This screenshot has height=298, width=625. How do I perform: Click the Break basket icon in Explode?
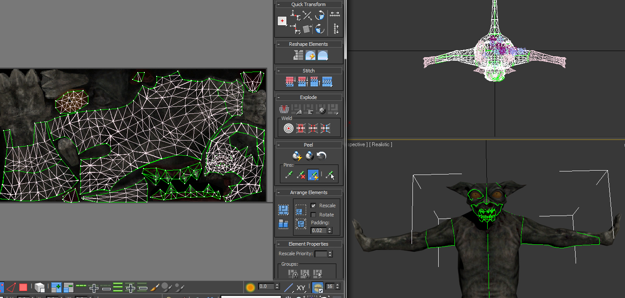coord(284,110)
